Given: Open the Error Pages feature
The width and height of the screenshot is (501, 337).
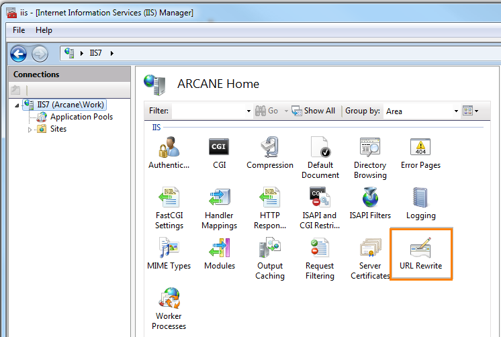Looking at the screenshot, I should (420, 152).
